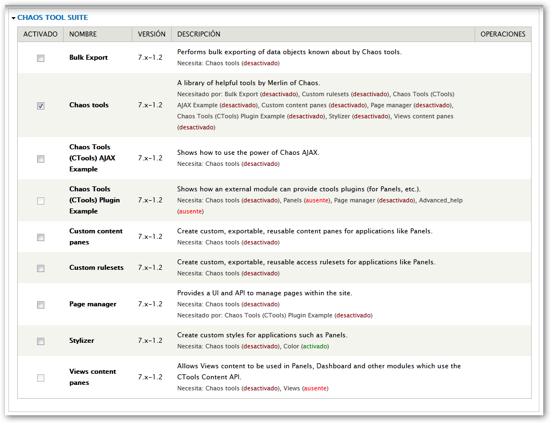
Task: Enable the Stylizer module
Action: [x=40, y=341]
